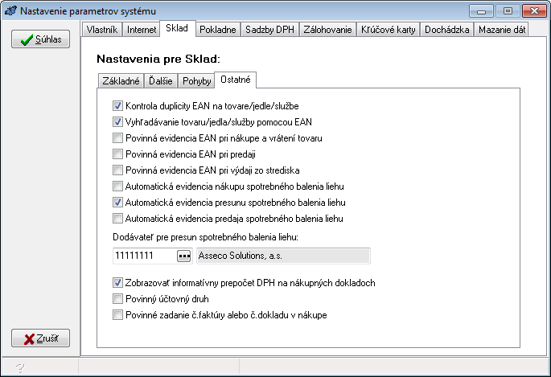The image size is (551, 377).
Task: Select the Sklad tab
Action: pos(177,28)
